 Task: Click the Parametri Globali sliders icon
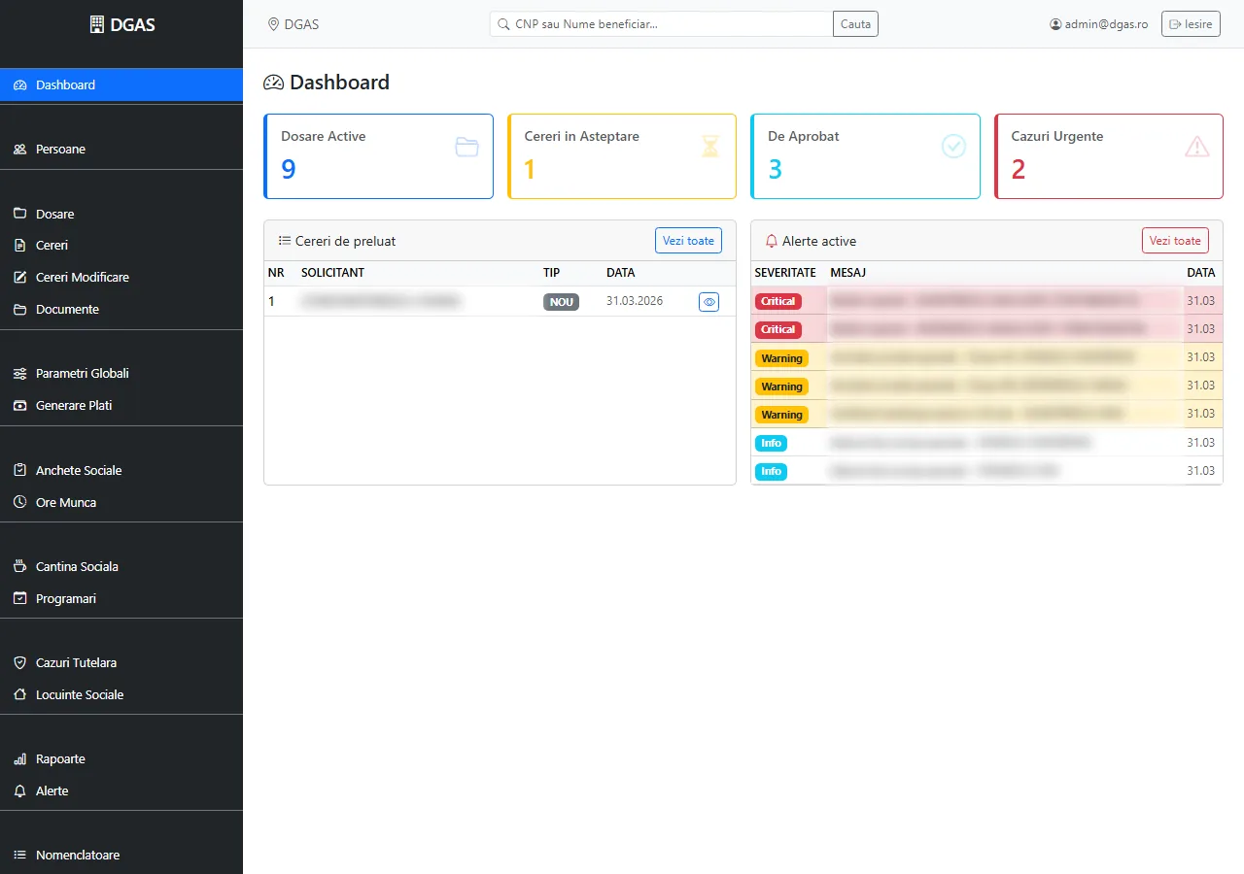(20, 374)
